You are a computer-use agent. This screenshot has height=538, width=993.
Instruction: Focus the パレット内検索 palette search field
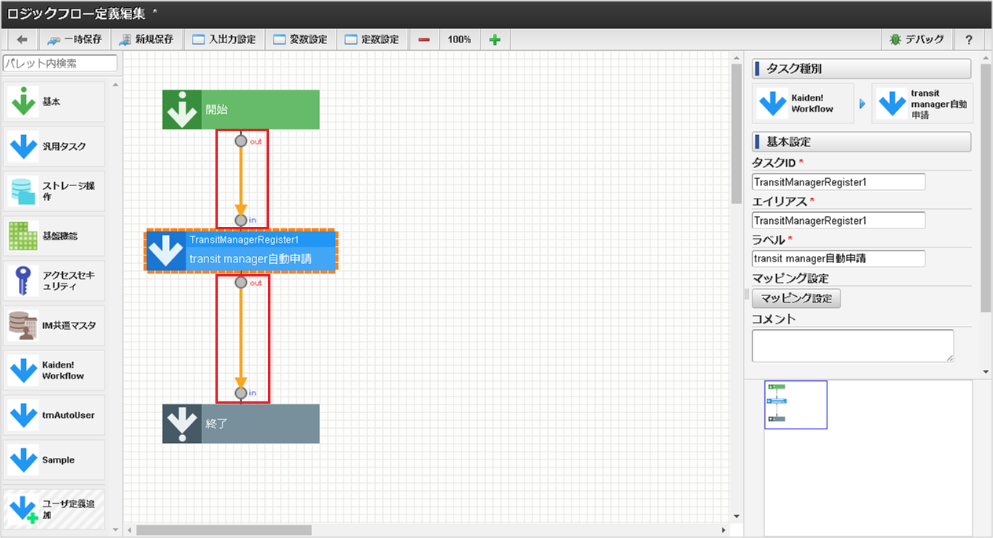(60, 63)
